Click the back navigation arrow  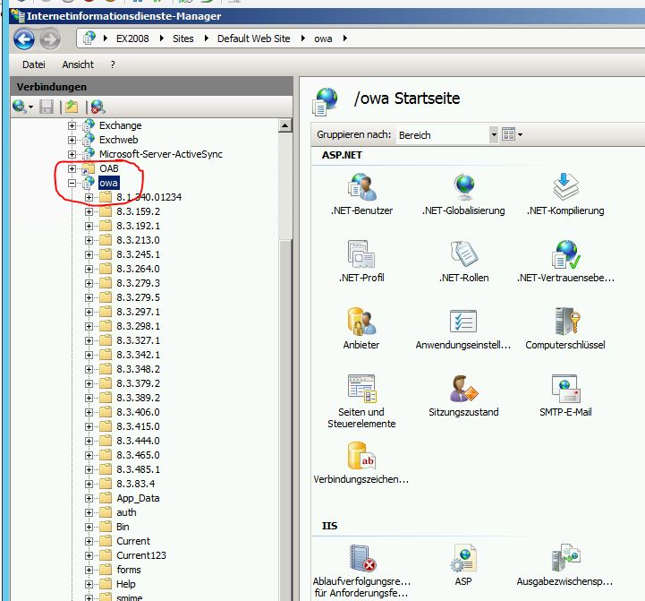pos(24,39)
